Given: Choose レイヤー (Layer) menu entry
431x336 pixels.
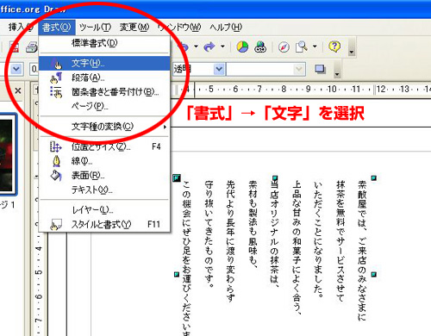Looking at the screenshot, I should coord(104,210).
